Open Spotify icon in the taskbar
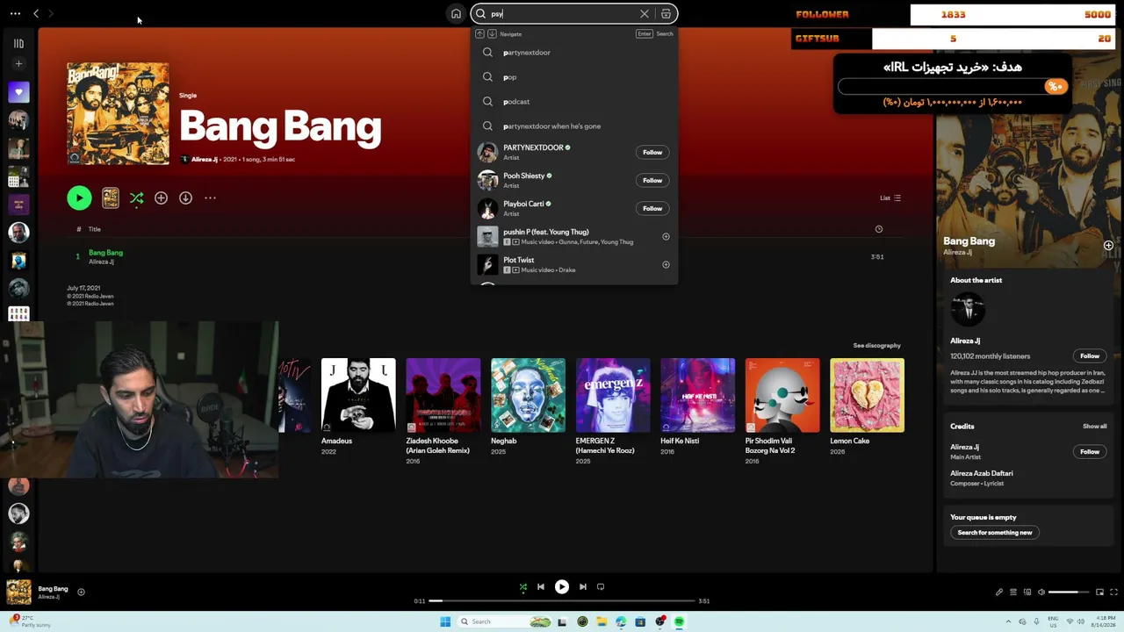Screen dimensions: 1124x632 point(679,621)
